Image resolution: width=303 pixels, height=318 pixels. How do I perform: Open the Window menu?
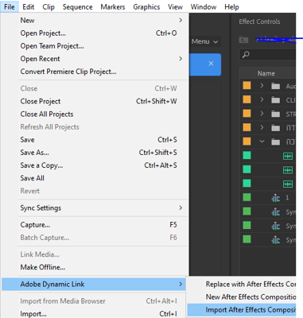(204, 6)
